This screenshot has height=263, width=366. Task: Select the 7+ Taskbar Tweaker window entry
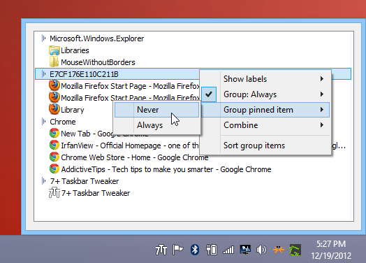(x=96, y=193)
